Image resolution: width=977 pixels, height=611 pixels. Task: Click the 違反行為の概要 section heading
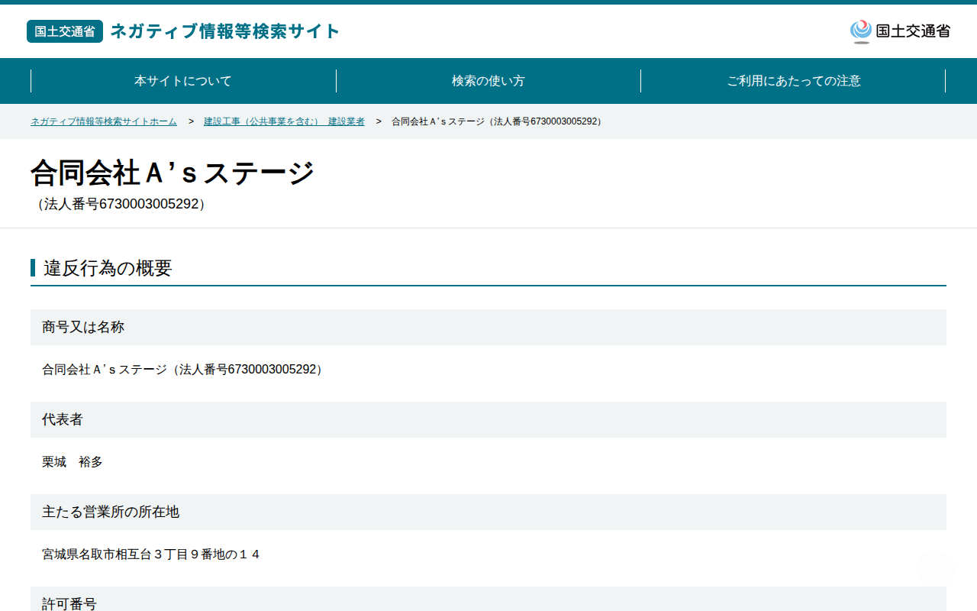click(x=108, y=268)
